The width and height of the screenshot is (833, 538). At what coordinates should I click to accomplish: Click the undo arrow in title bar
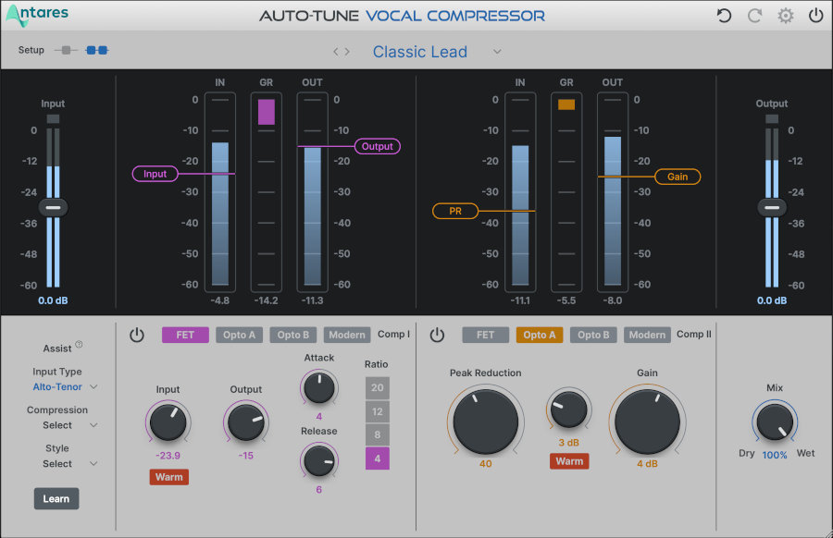point(723,15)
